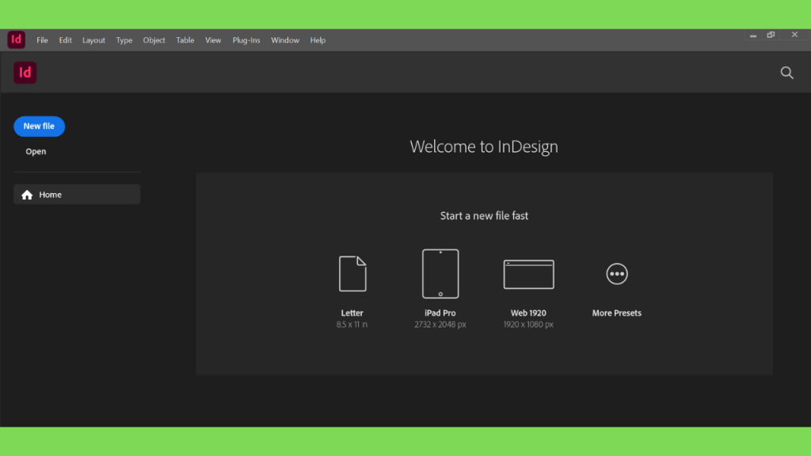The width and height of the screenshot is (811, 456).
Task: Minimize the InDesign window
Action: click(753, 35)
